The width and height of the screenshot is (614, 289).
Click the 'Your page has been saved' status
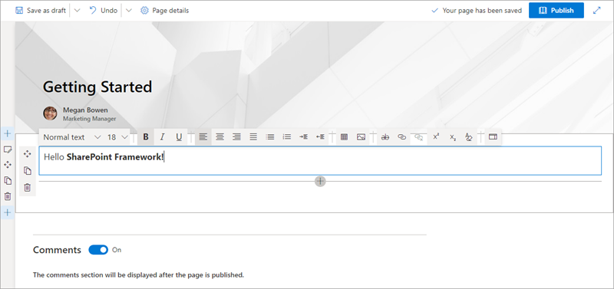pos(477,11)
